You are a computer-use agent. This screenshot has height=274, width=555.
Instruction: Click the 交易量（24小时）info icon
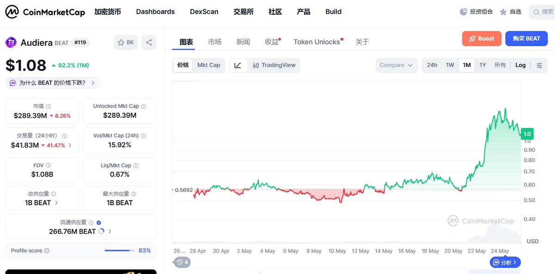(x=64, y=136)
